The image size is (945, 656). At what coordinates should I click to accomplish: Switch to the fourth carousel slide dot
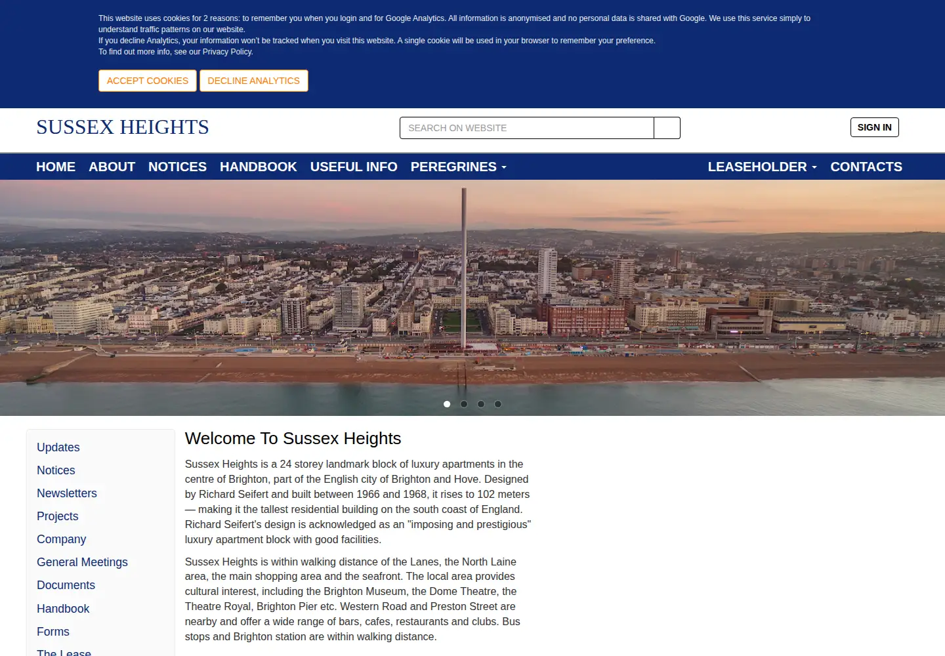coord(498,404)
